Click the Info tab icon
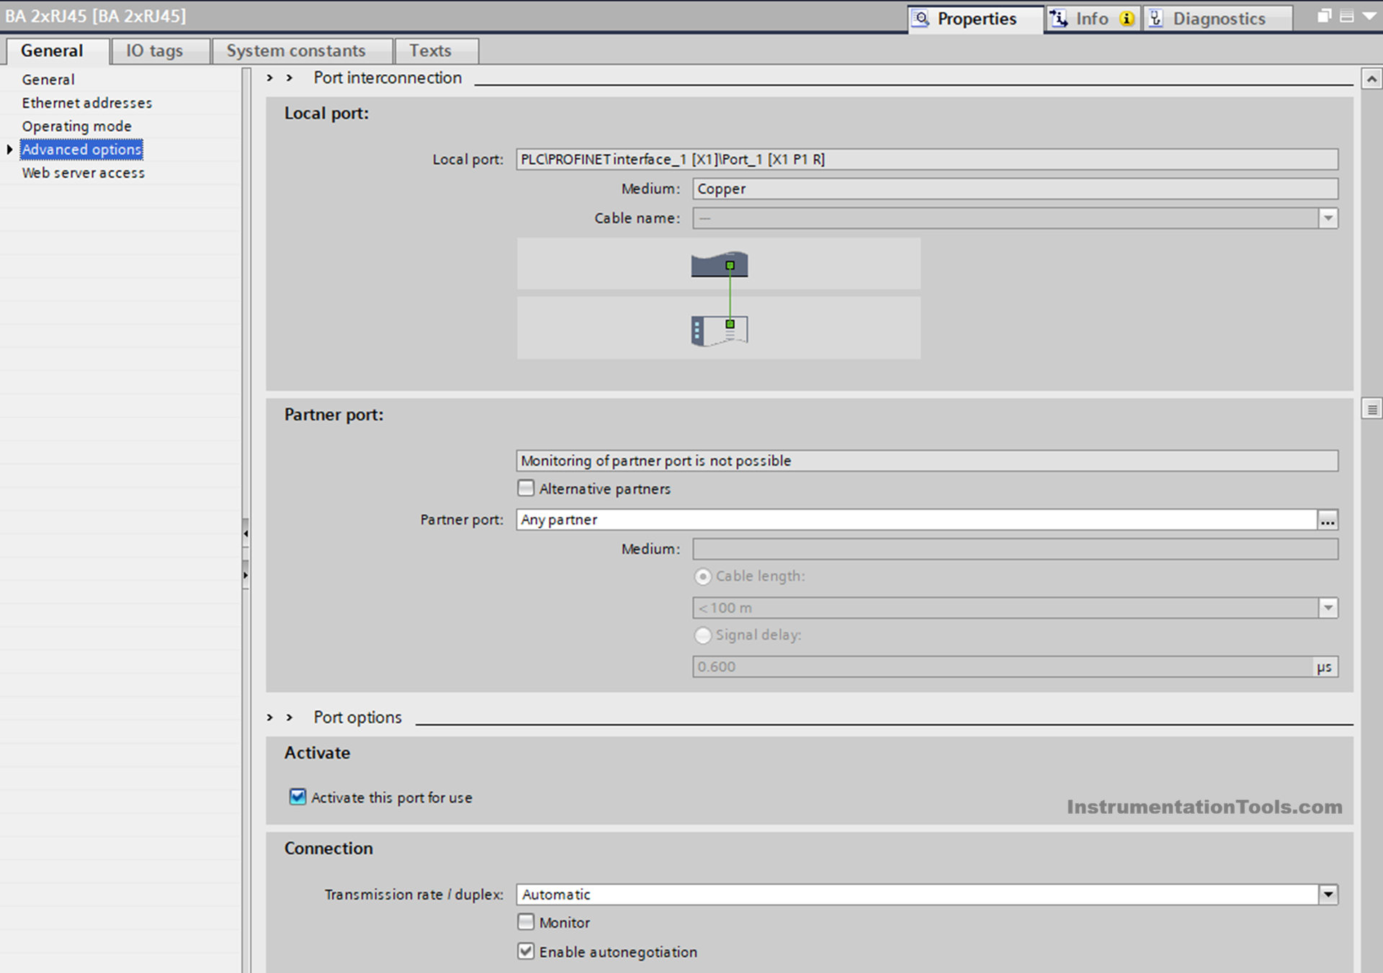The height and width of the screenshot is (973, 1383). 1058,18
